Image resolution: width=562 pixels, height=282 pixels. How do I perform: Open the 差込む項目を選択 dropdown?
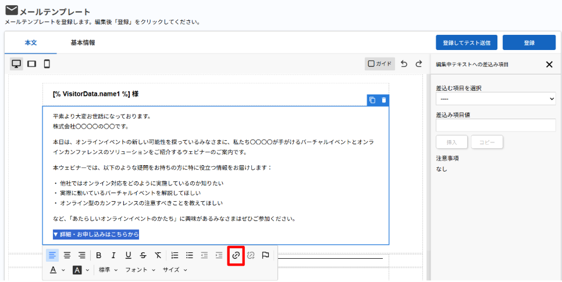[496, 98]
